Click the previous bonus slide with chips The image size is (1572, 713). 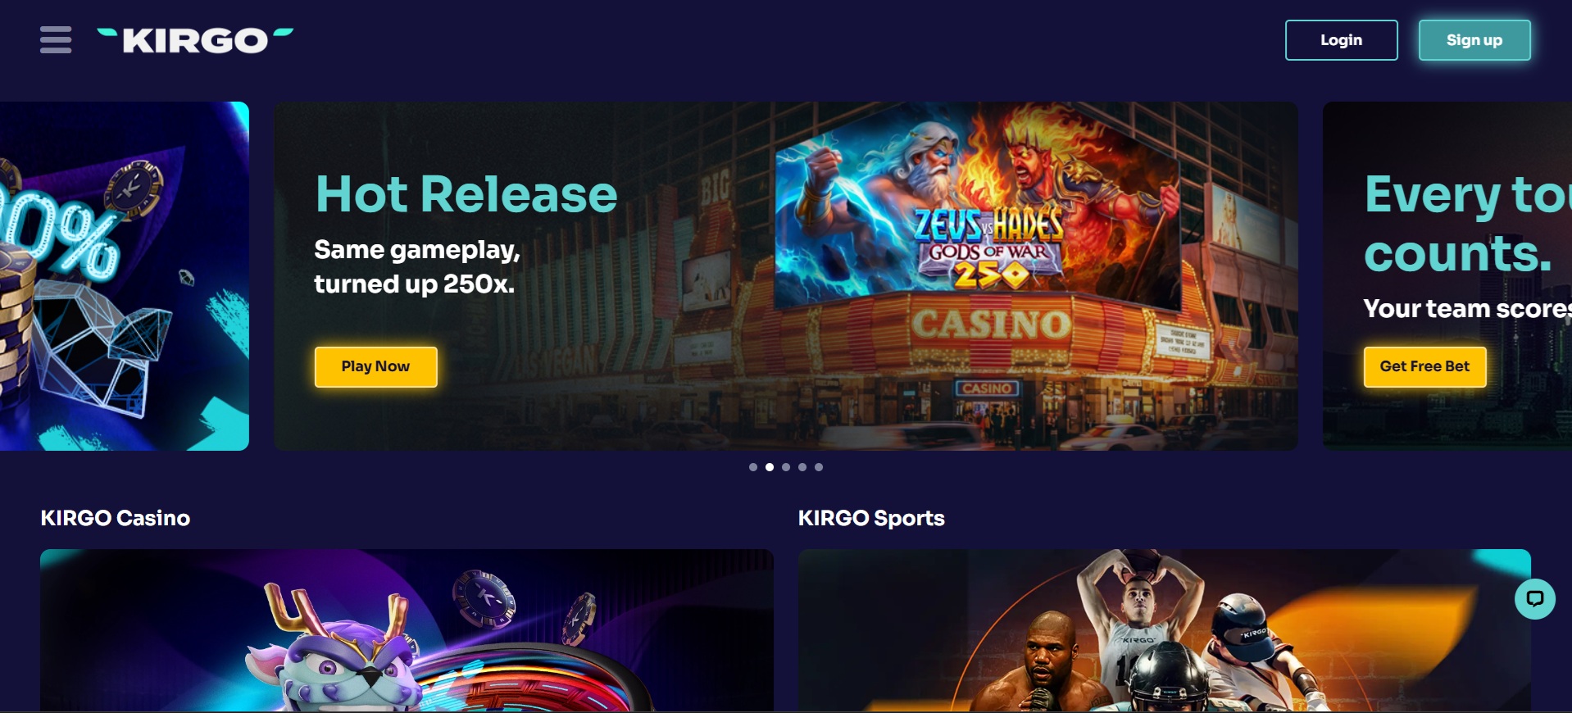pos(125,276)
